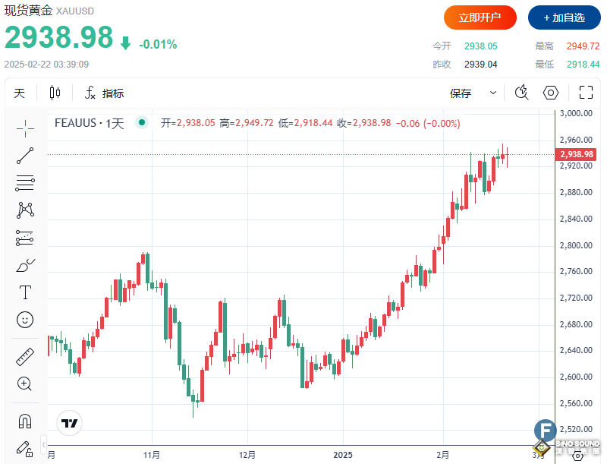Open the emoji sticker tool
Image resolution: width=607 pixels, height=464 pixels.
[25, 320]
